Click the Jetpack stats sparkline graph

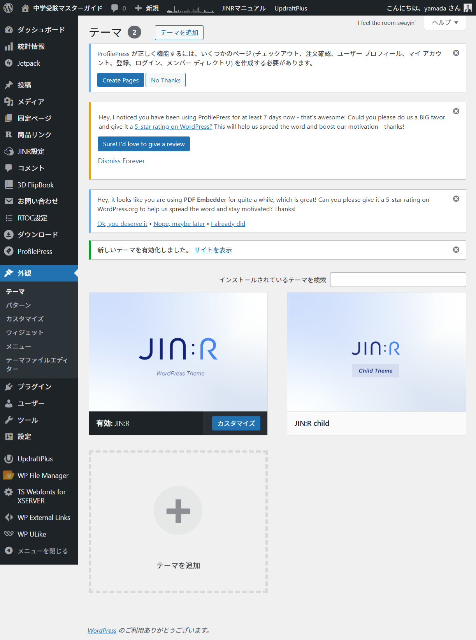190,9
